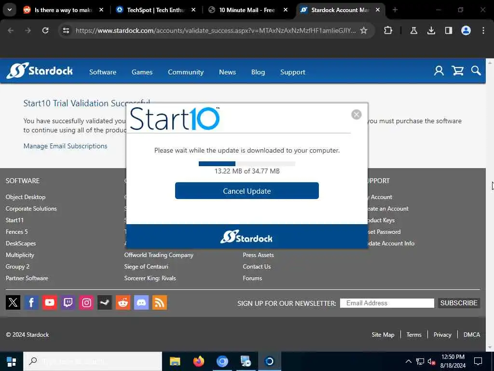Open Multiplicity footer link
Viewport: 494px width, 371px height.
(20, 255)
